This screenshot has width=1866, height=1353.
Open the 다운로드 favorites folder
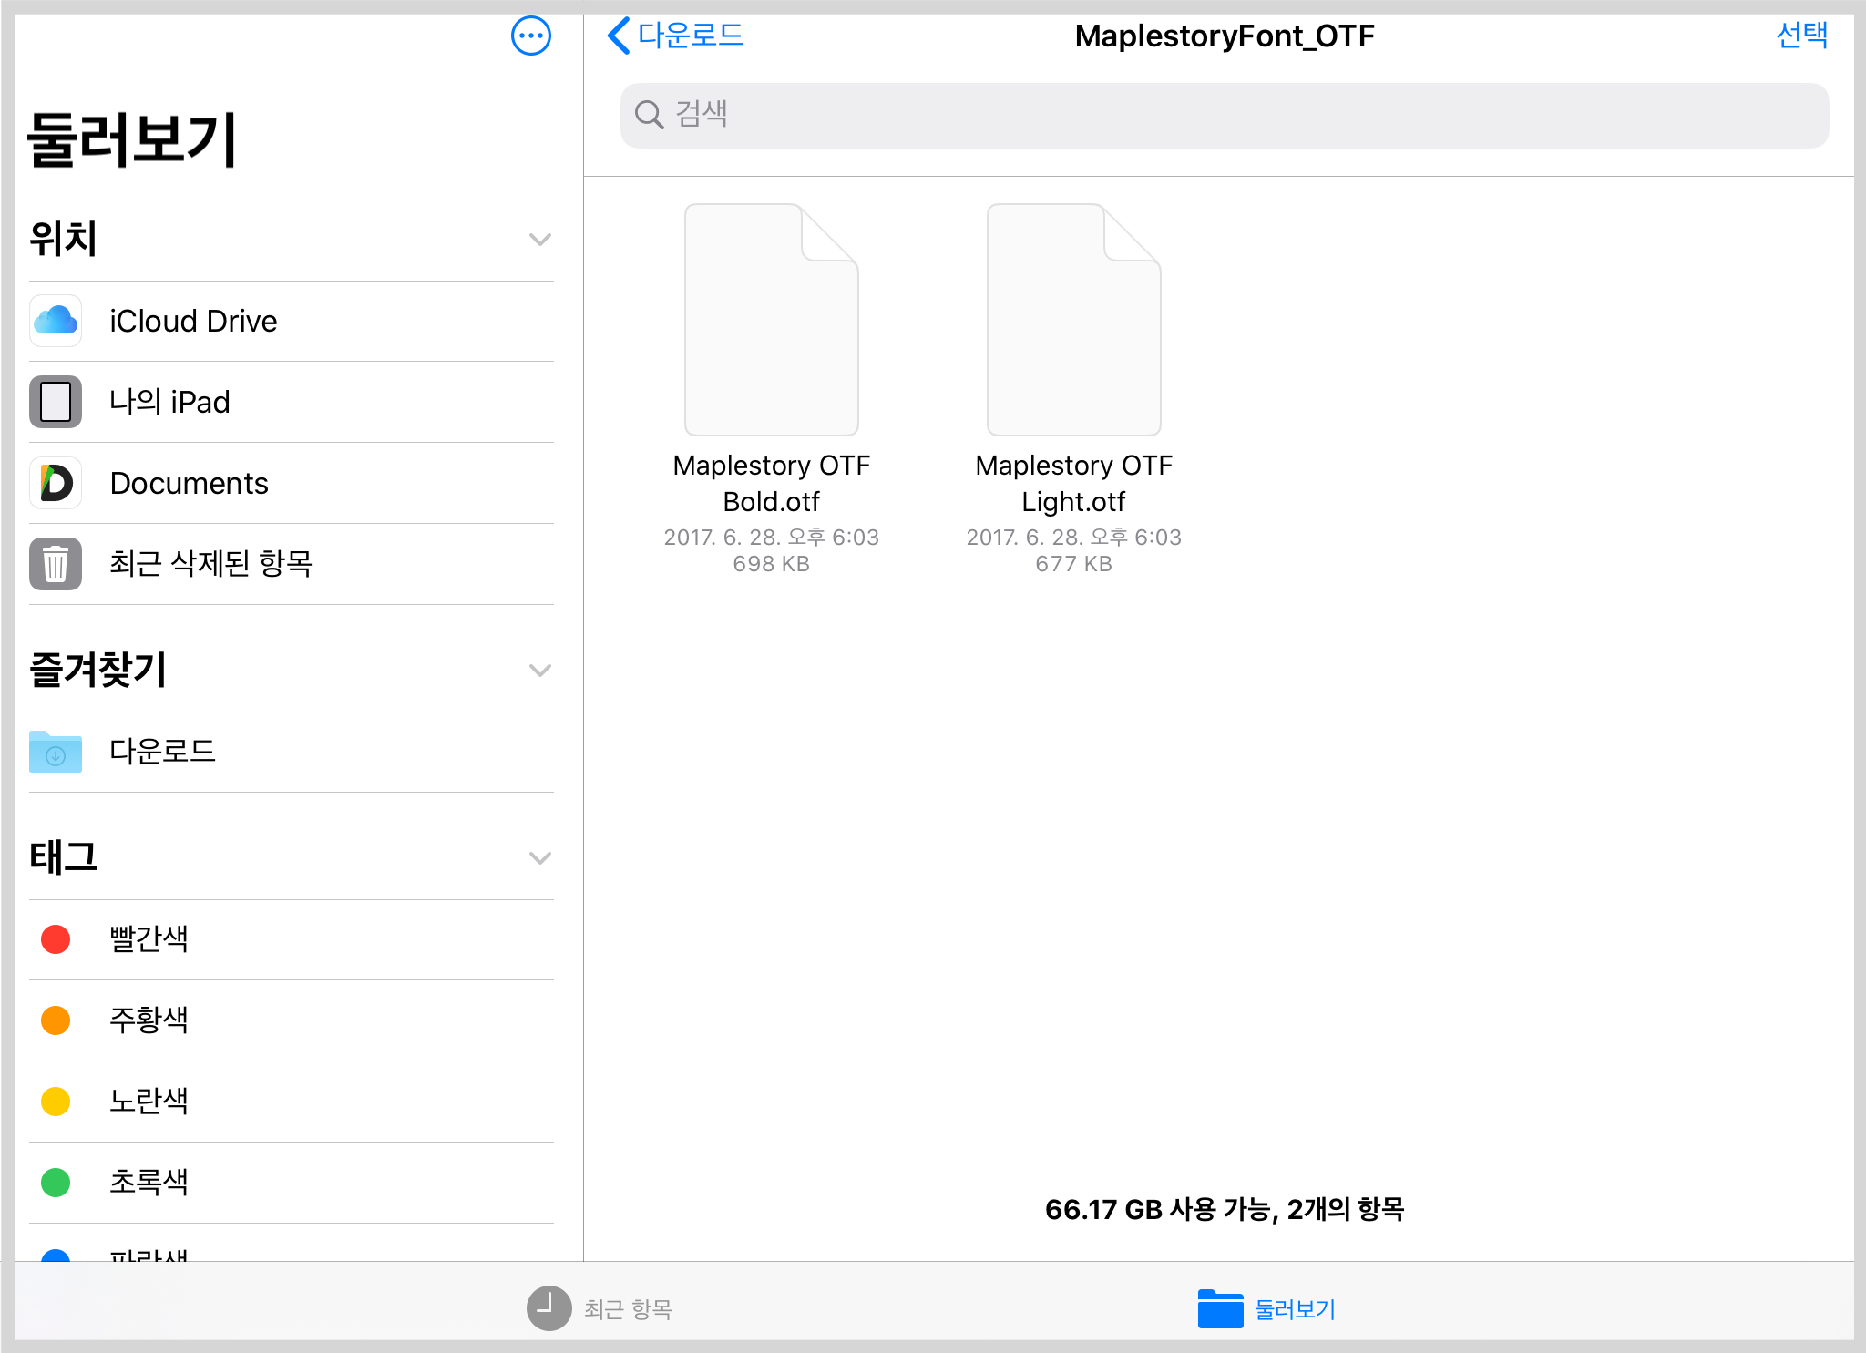pos(162,752)
